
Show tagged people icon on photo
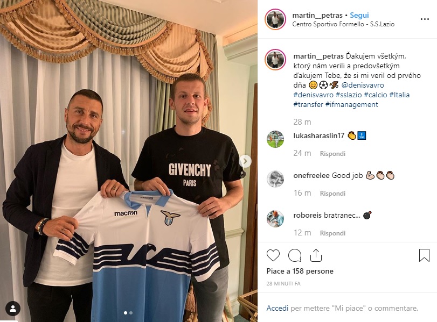click(x=13, y=309)
